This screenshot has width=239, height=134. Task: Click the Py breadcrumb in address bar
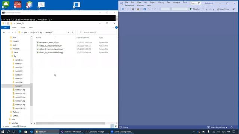point(41,32)
